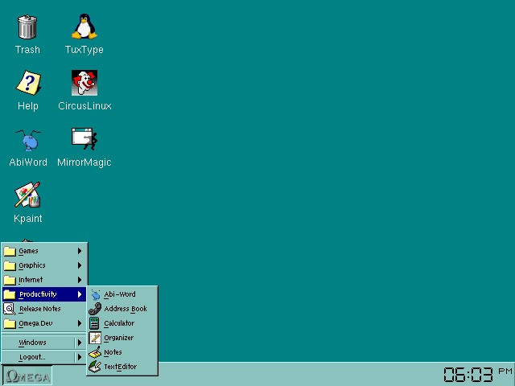Click the Abi-Word icon in the Productivity submenu

pyautogui.click(x=95, y=295)
